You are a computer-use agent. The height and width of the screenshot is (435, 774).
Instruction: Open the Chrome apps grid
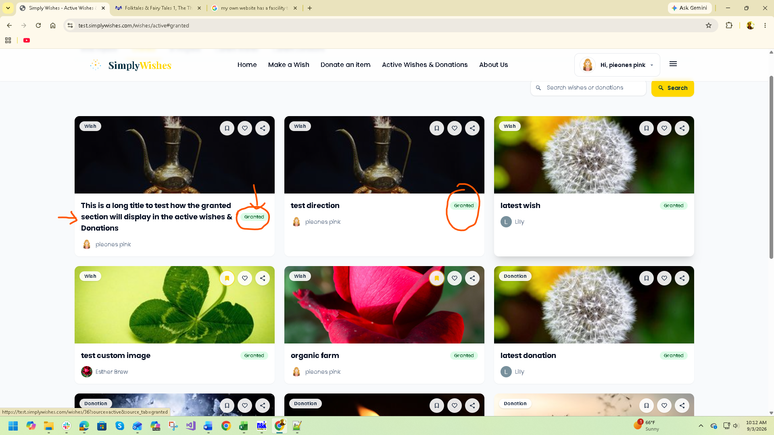pyautogui.click(x=8, y=40)
